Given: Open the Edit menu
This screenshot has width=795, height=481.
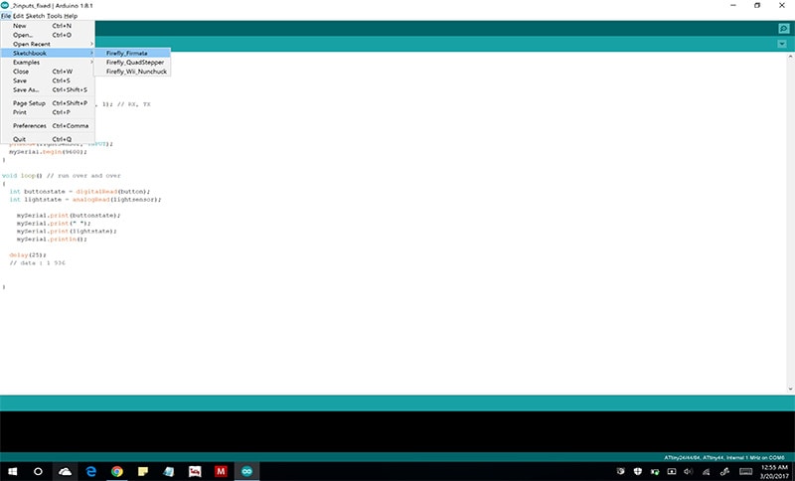Looking at the screenshot, I should [18, 16].
